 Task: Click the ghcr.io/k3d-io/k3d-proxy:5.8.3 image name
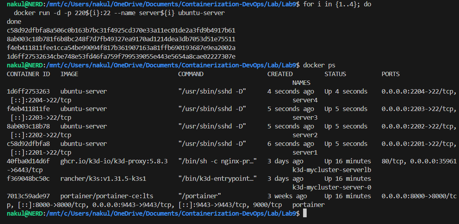tap(114, 161)
